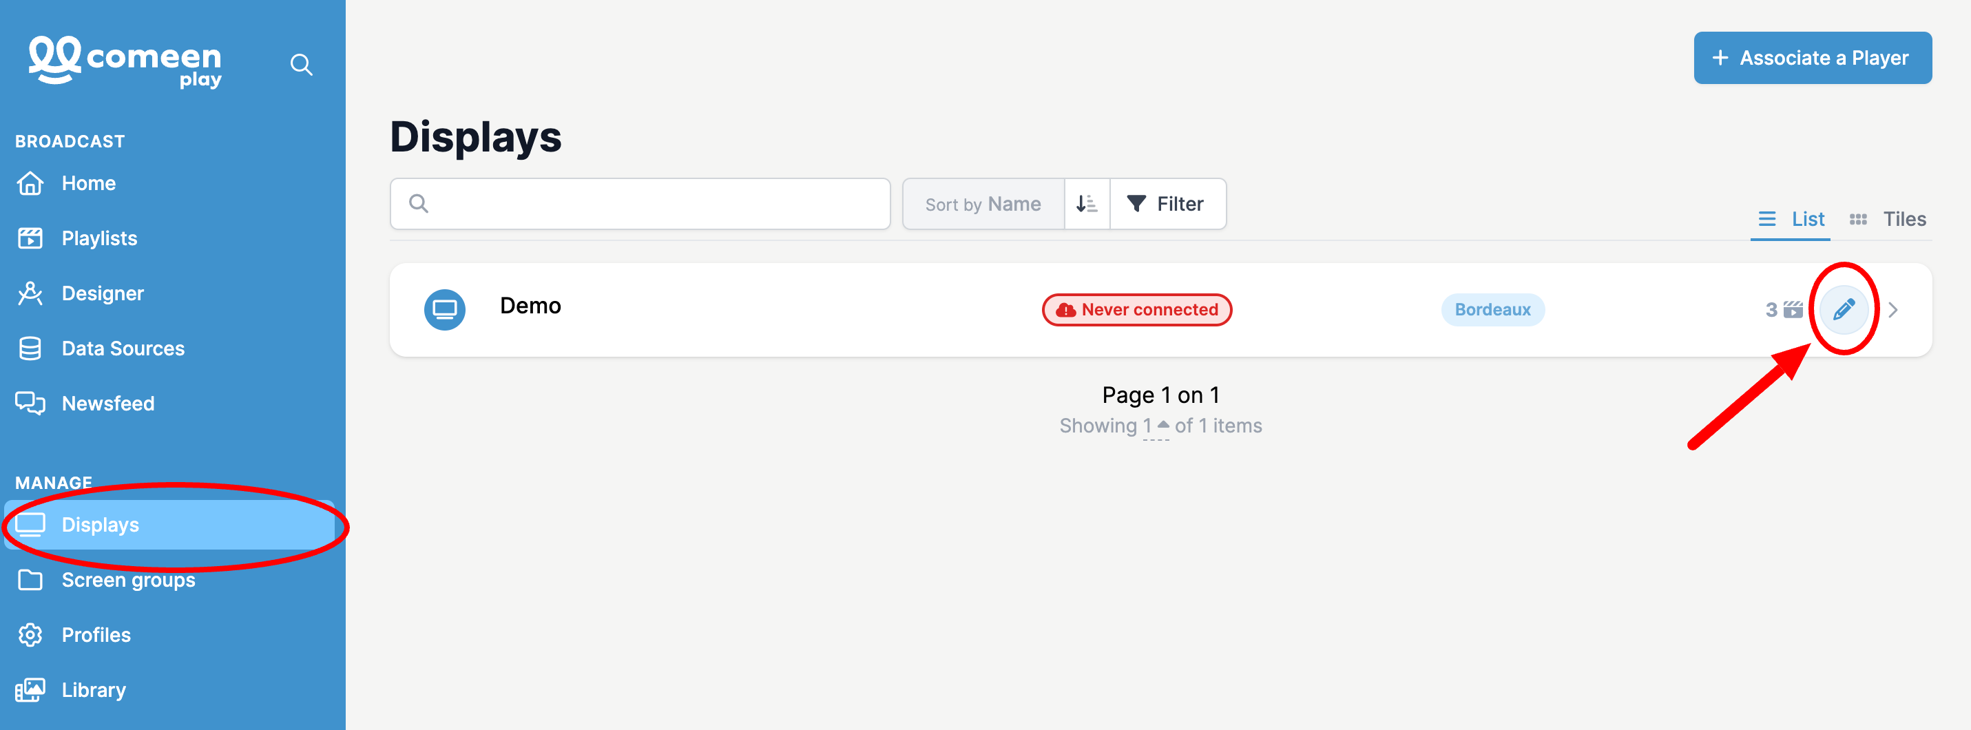Edit the Demo display with pencil icon

(x=1843, y=310)
